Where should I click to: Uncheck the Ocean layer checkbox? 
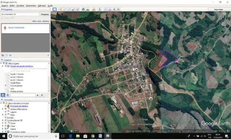click(5, 123)
